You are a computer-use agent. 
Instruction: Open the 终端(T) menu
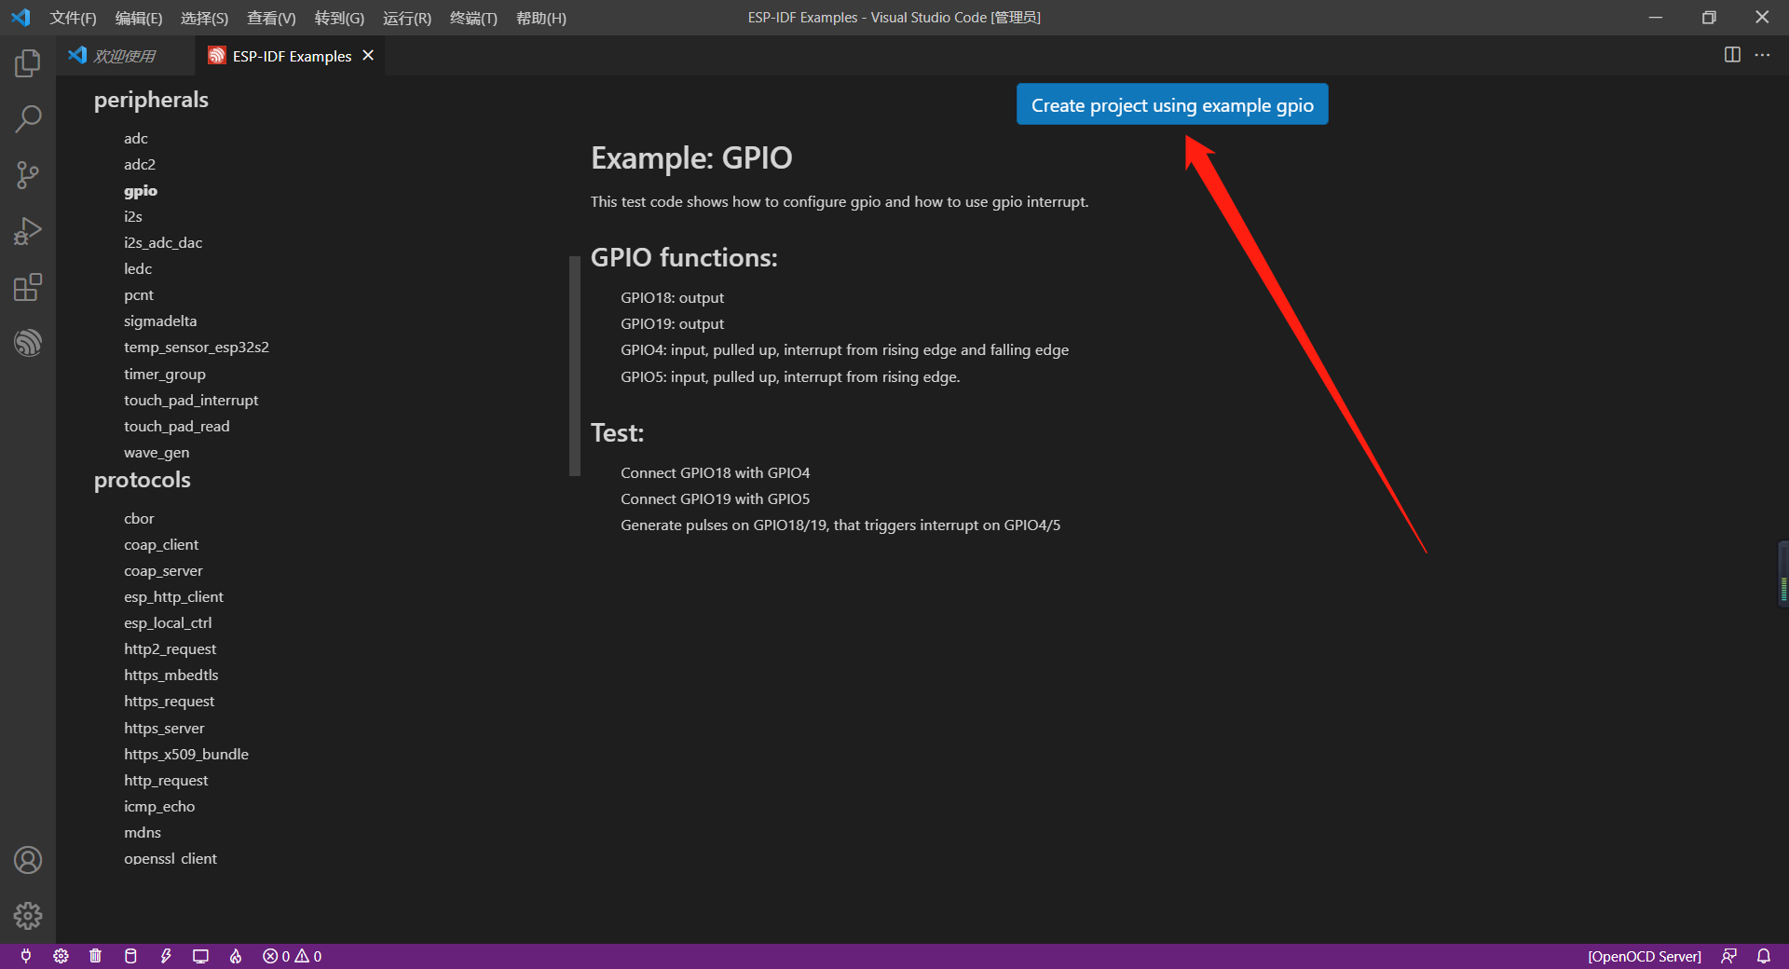click(473, 18)
